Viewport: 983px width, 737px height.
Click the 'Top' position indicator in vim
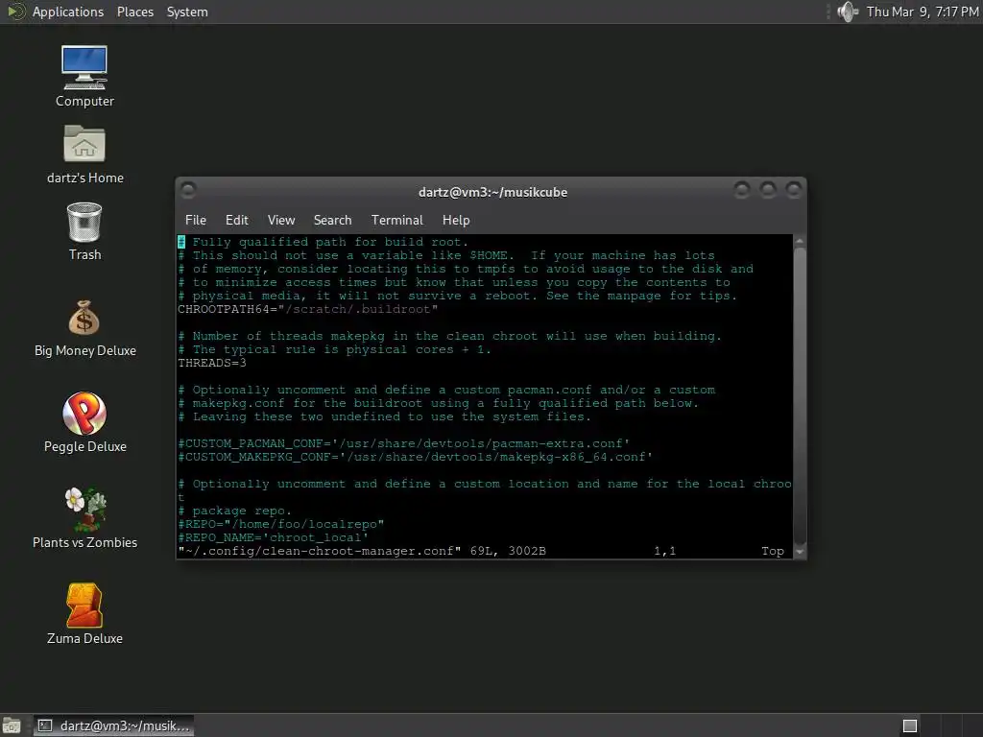point(773,551)
